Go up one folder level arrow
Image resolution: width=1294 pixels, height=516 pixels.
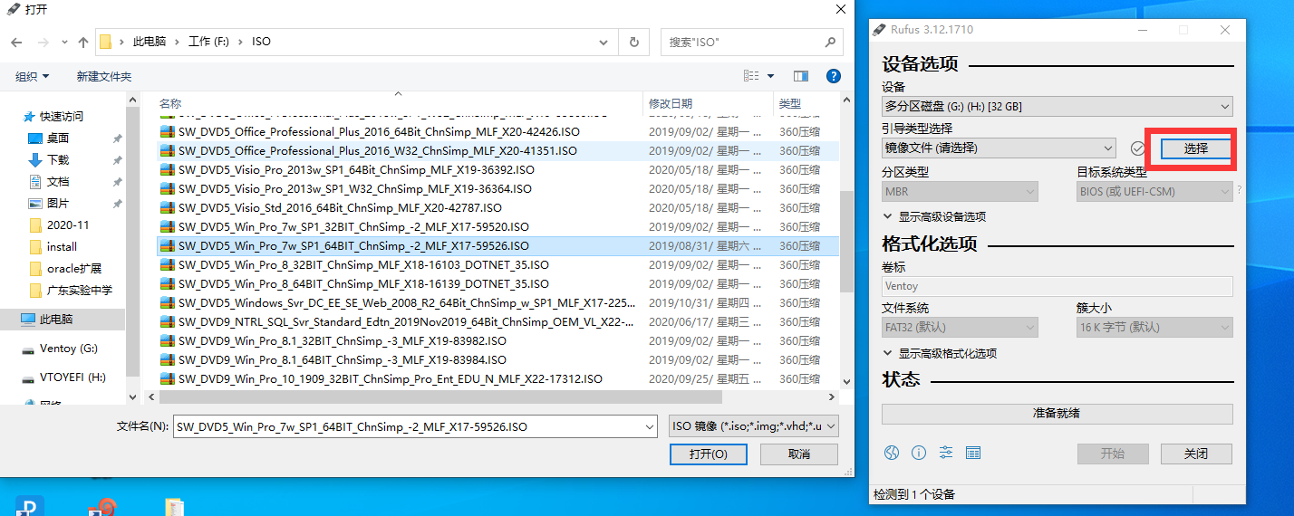pyautogui.click(x=83, y=42)
